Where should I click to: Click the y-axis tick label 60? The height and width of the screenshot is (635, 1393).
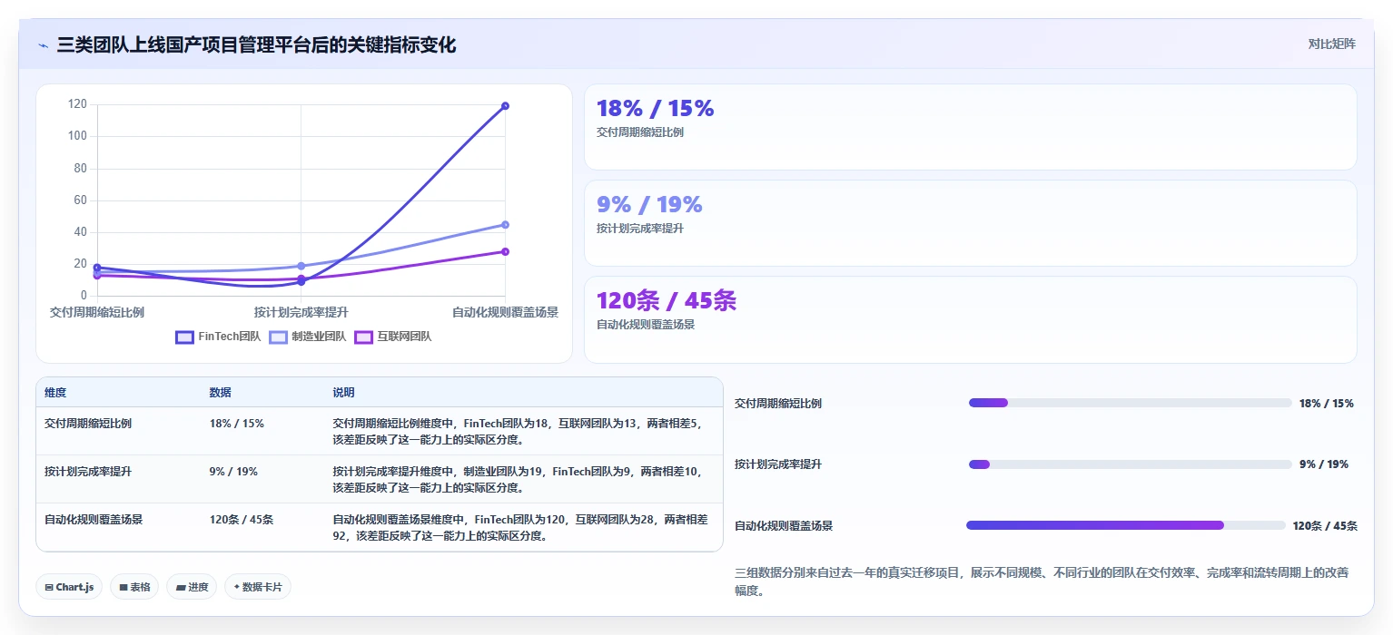[x=81, y=200]
